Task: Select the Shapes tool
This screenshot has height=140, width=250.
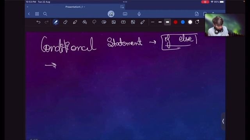Action: coord(85,22)
